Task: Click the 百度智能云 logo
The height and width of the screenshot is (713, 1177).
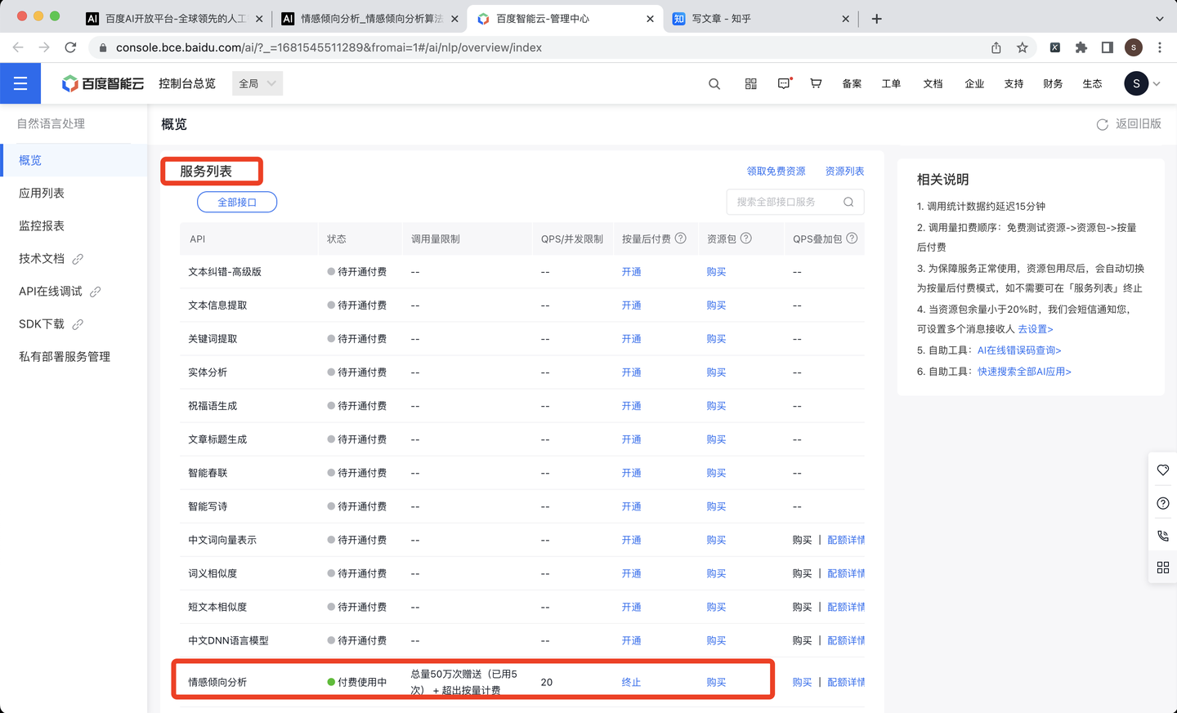Action: pyautogui.click(x=101, y=82)
